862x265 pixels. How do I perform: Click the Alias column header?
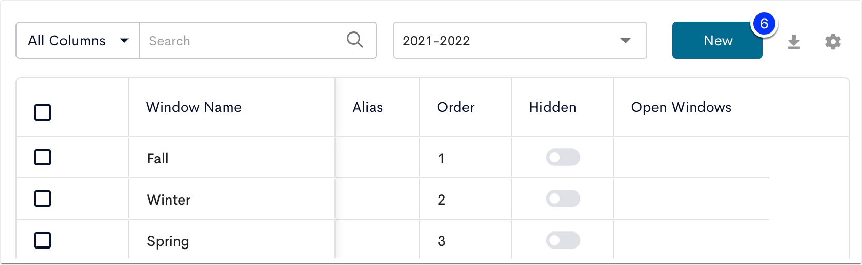coord(368,107)
